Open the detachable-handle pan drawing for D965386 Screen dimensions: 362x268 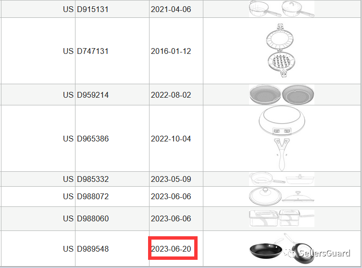[x=282, y=138]
